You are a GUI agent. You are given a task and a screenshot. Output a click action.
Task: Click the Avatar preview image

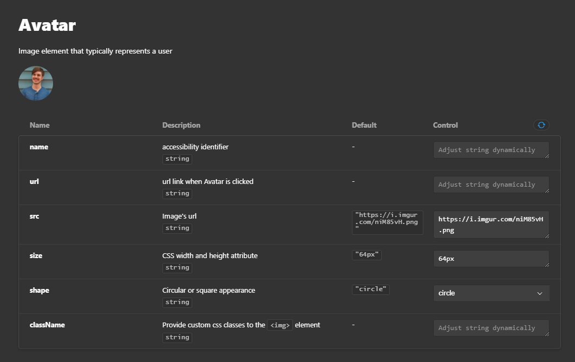[36, 83]
